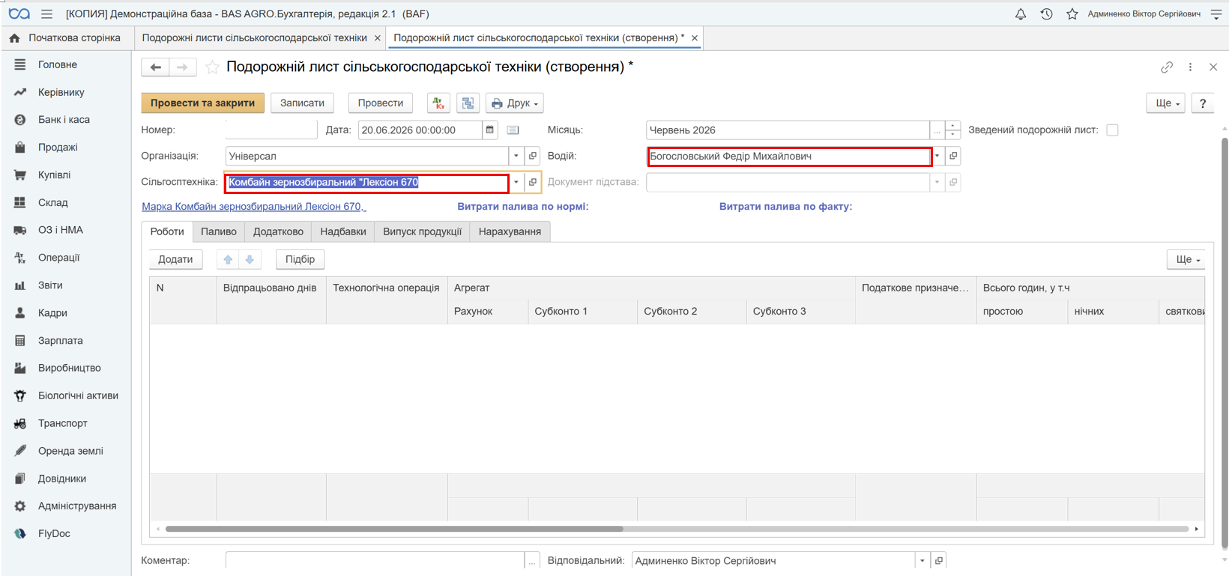Switch to Подорожні листи сільськогосподарської техніки tab
Viewport: 1229px width, 576px height.
click(x=255, y=37)
